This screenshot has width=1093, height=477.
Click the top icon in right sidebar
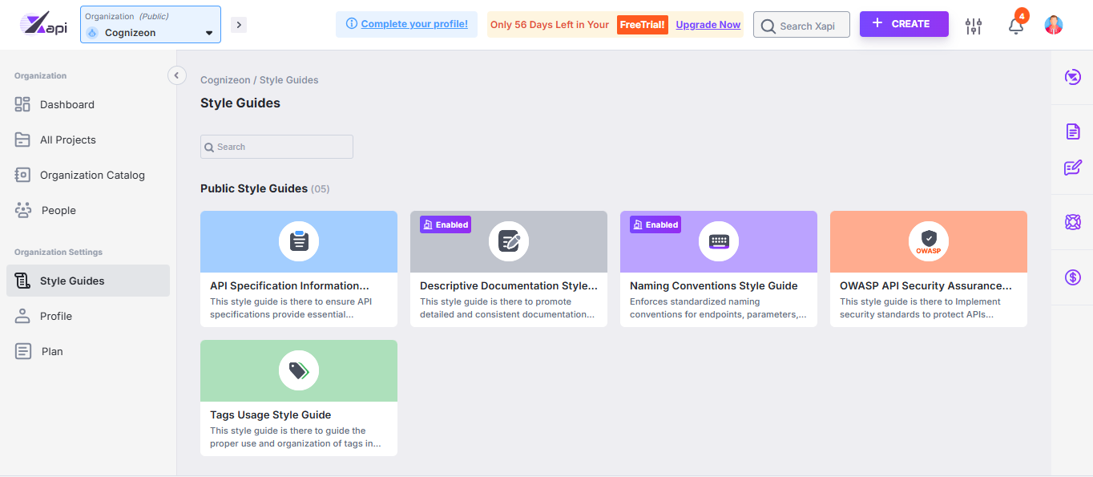pyautogui.click(x=1073, y=77)
